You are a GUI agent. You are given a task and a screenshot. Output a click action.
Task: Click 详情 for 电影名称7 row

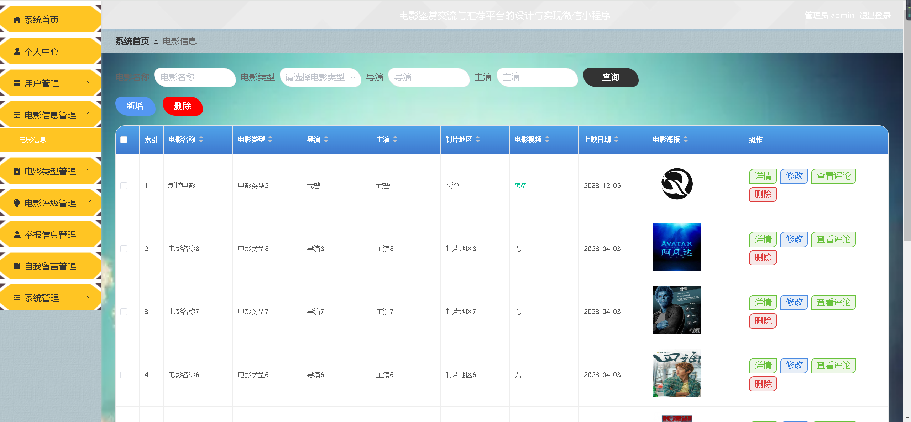click(x=763, y=302)
